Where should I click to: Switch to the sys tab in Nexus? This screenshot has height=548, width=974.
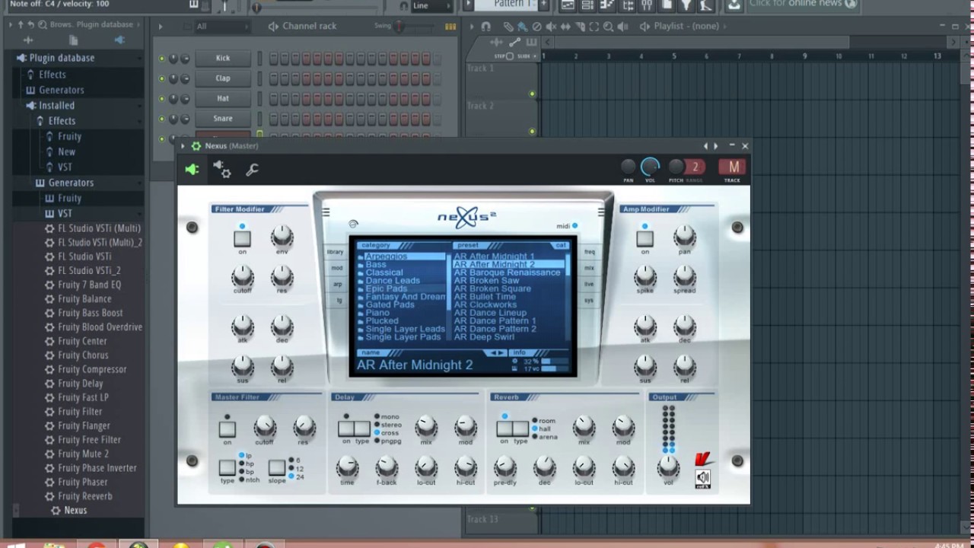[x=588, y=301]
